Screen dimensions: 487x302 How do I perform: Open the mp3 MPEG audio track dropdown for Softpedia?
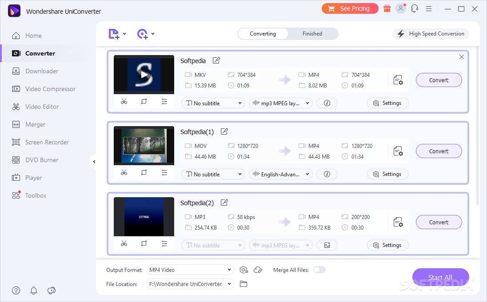click(281, 103)
